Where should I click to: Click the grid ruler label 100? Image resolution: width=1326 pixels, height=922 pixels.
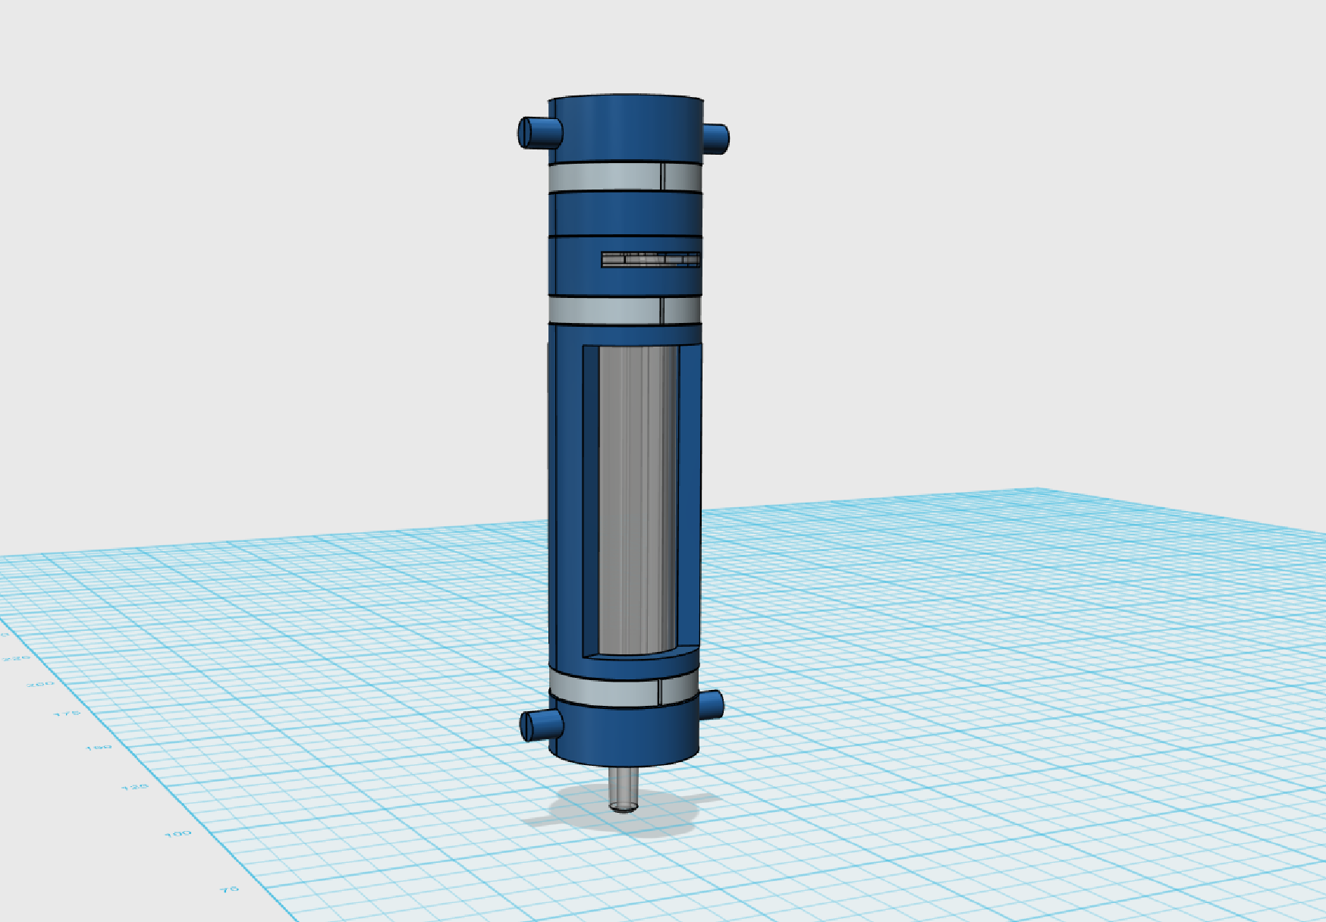[x=178, y=834]
